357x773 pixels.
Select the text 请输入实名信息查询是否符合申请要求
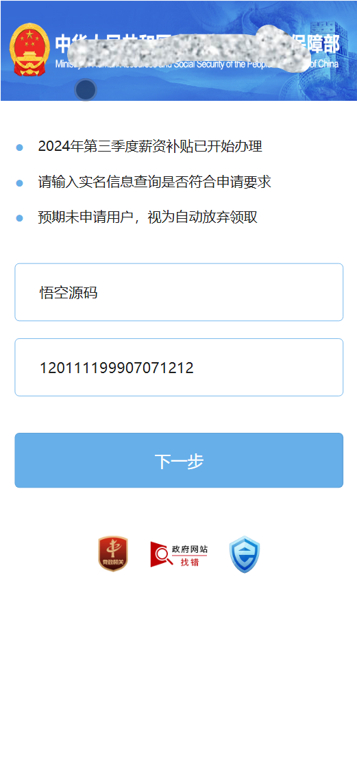coord(155,182)
